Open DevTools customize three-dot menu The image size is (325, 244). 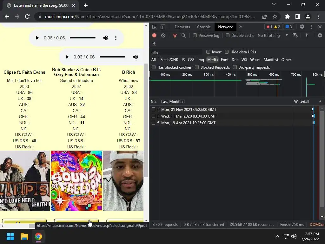[311, 27]
